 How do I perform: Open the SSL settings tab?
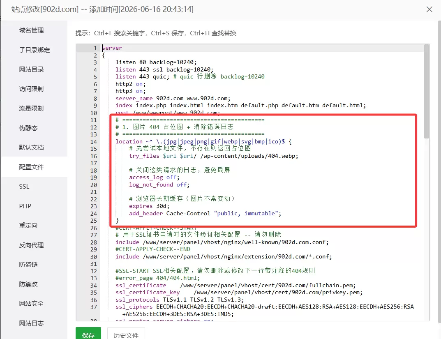point(24,187)
